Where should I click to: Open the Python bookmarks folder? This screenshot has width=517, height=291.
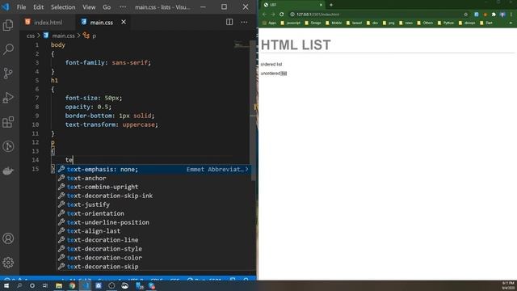click(x=446, y=23)
